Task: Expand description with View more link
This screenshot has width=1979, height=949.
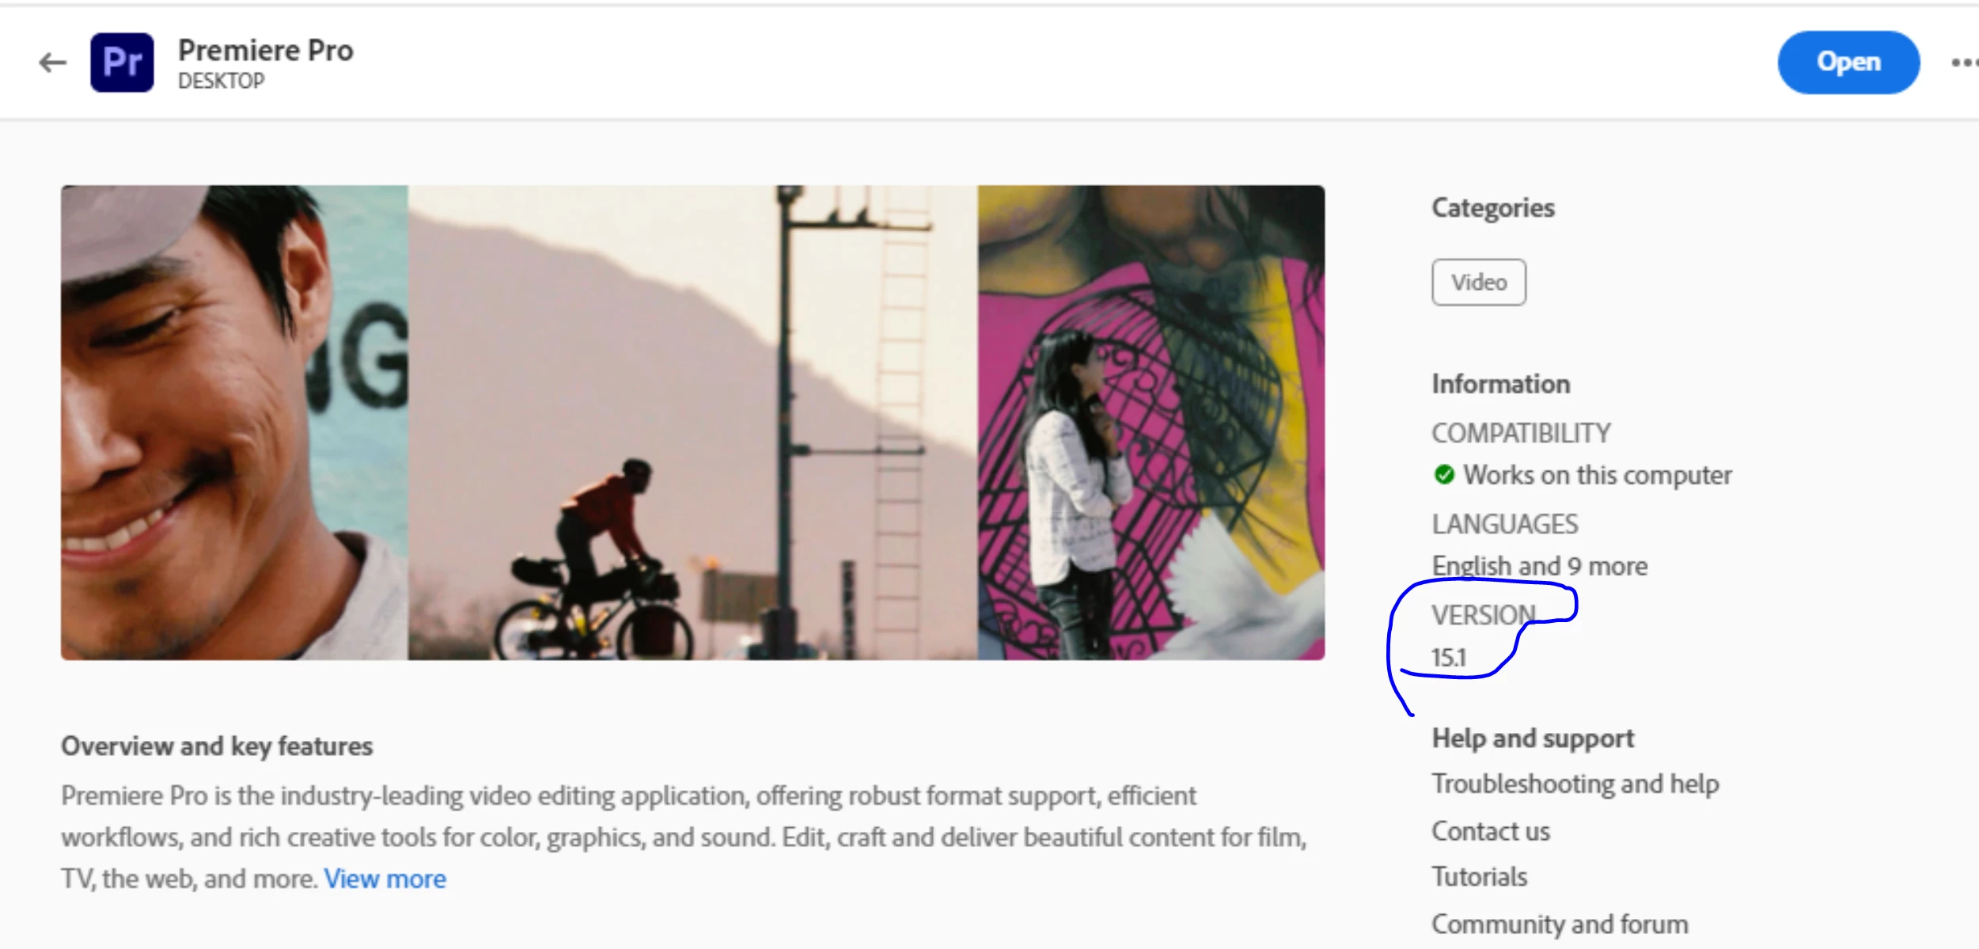Action: [385, 879]
